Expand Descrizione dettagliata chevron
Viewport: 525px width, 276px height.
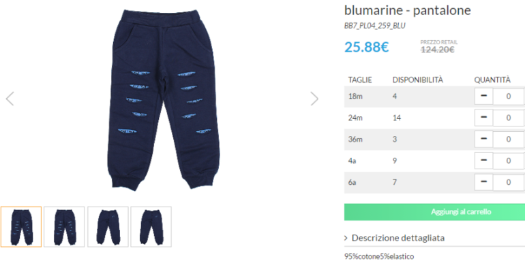(346, 238)
